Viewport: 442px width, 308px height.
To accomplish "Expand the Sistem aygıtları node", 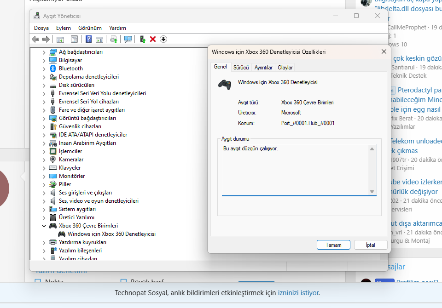I will (44, 209).
